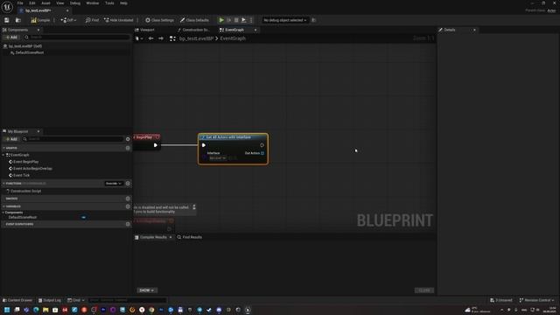Viewport: 560px width, 315px height.
Task: Browse to asset in Content Browser
Action: (x=17, y=20)
